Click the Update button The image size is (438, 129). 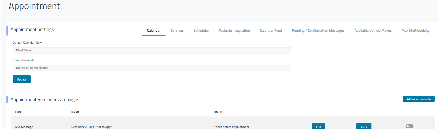(22, 79)
